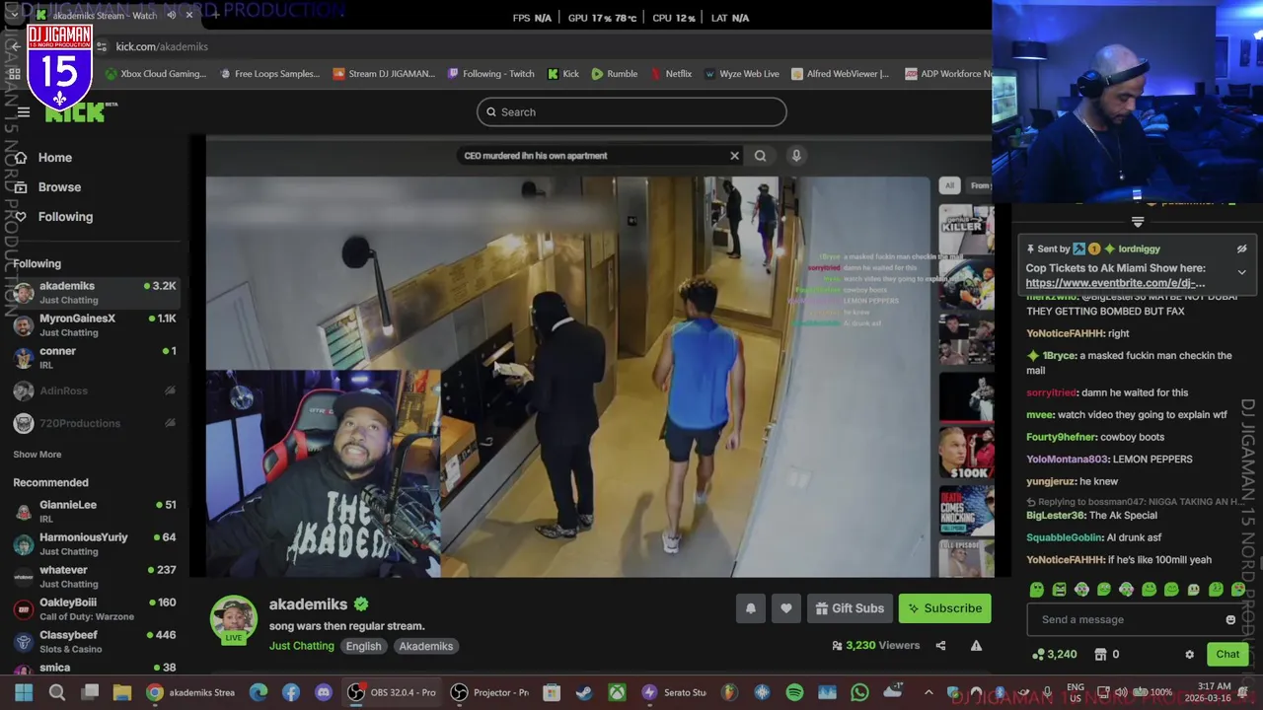Pick the angry square Kick emote
The image size is (1263, 710).
coord(1059,590)
